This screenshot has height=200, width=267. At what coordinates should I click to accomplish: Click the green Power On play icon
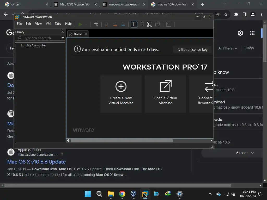(x=80, y=24)
